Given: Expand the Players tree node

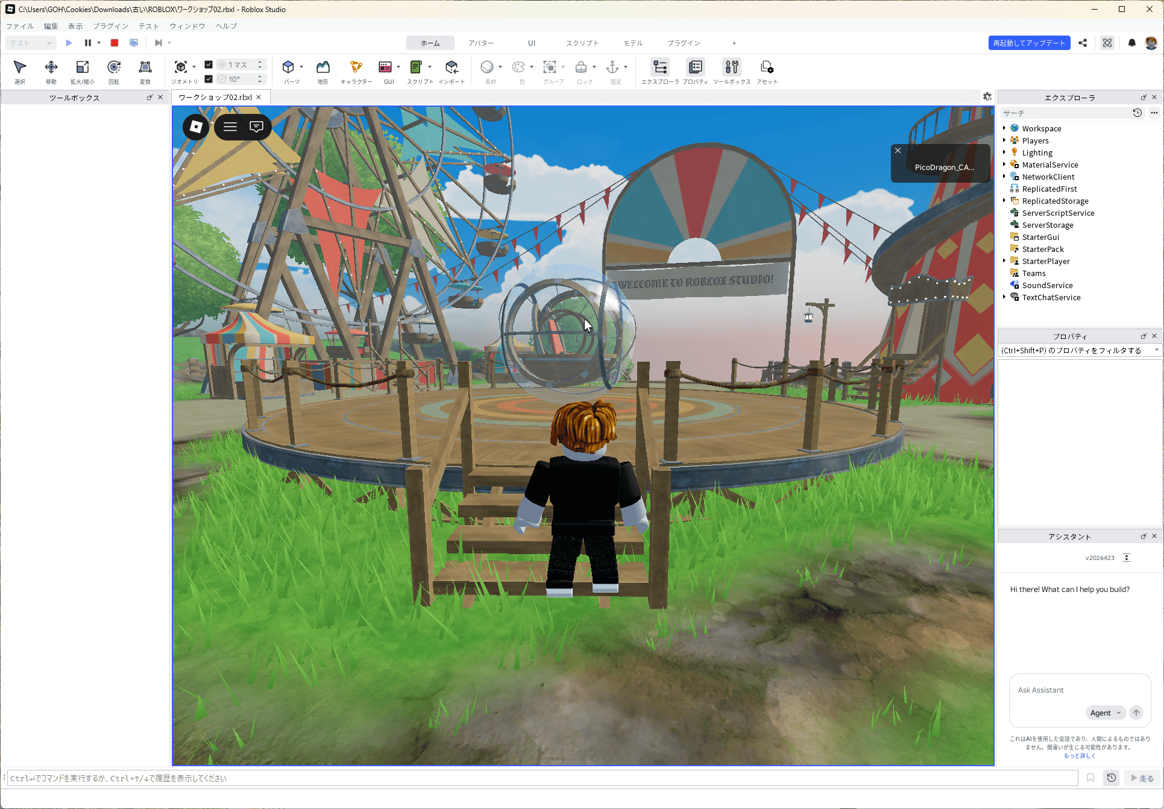Looking at the screenshot, I should [1004, 140].
